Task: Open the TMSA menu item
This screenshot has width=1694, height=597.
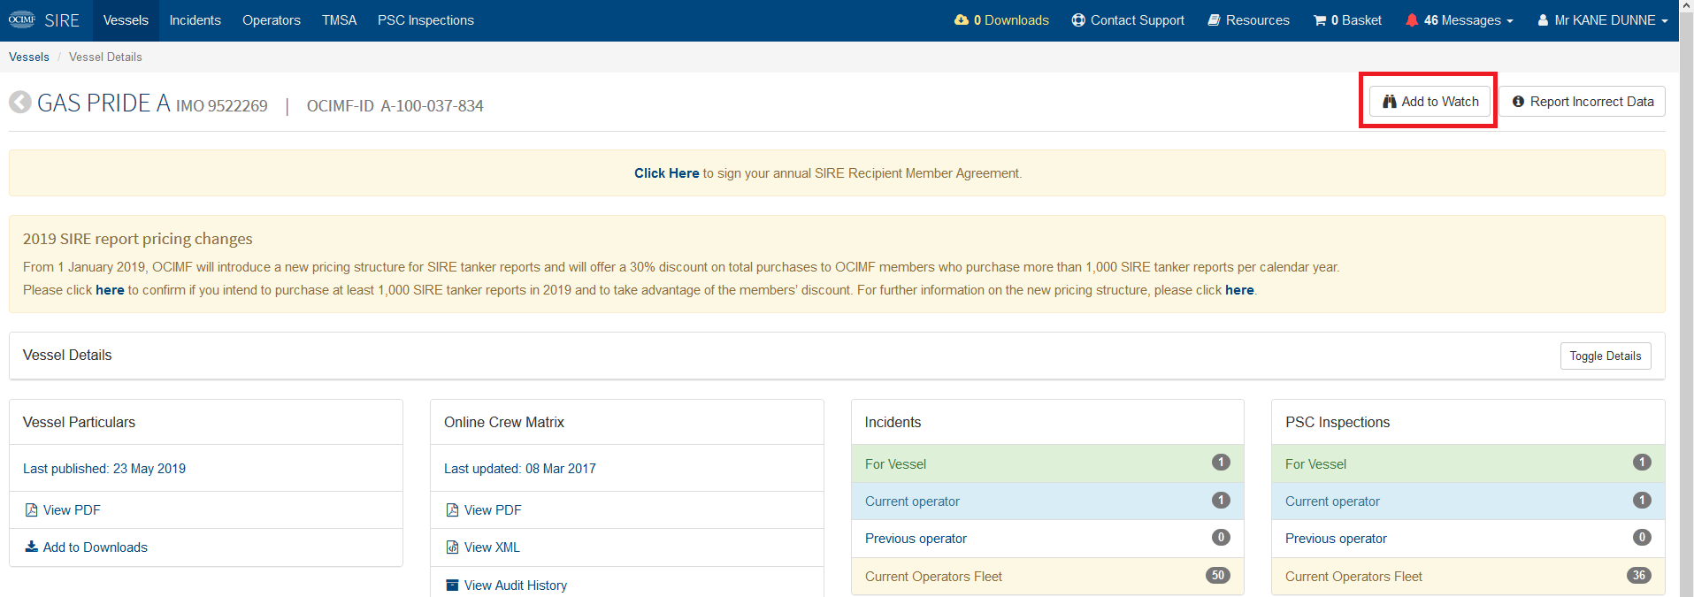Action: point(339,20)
